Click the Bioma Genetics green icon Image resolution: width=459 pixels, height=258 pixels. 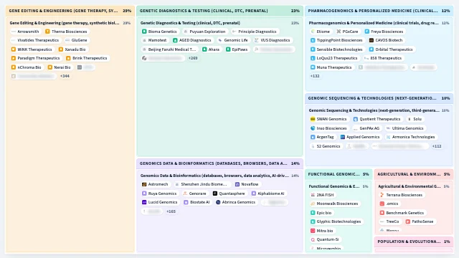click(144, 32)
